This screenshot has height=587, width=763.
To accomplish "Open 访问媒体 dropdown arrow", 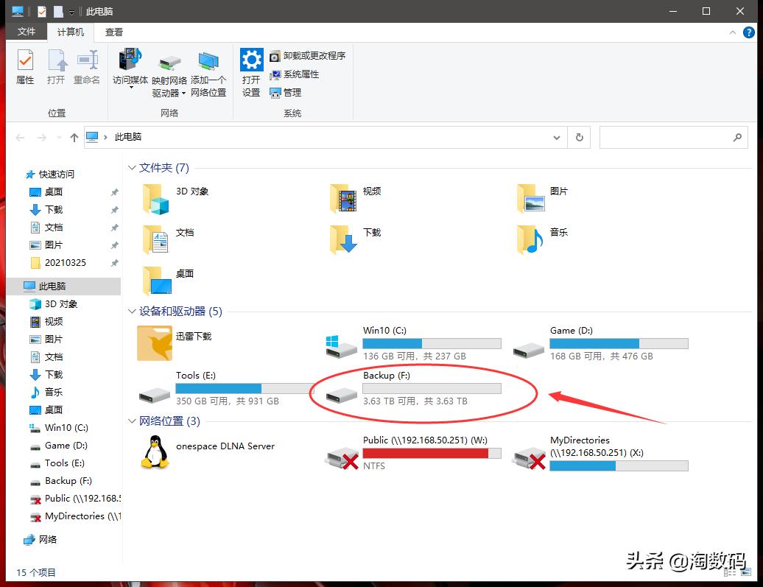I will point(130,88).
